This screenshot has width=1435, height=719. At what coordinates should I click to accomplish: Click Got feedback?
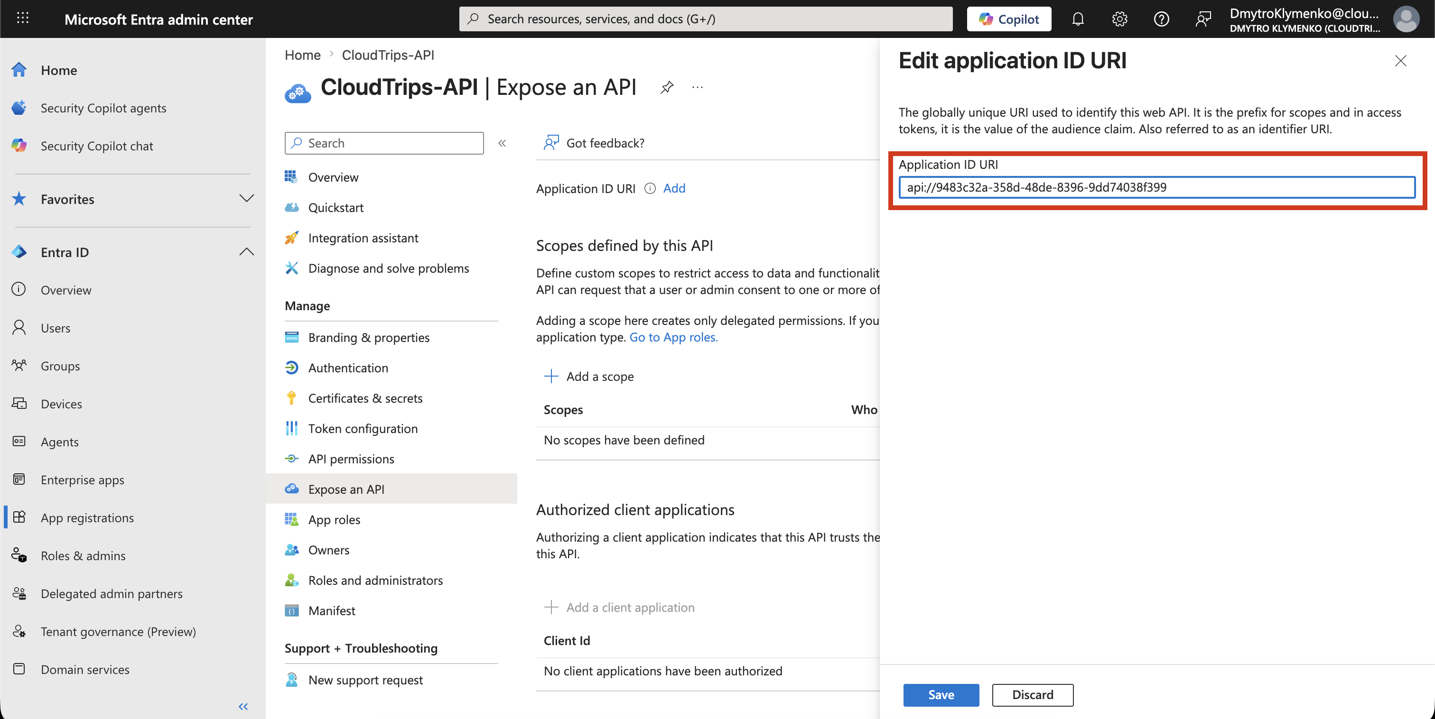[x=594, y=143]
